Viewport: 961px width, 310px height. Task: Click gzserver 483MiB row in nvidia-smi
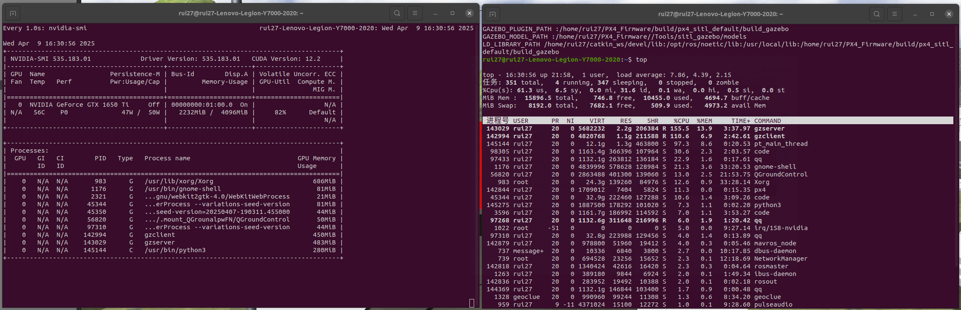coord(173,242)
